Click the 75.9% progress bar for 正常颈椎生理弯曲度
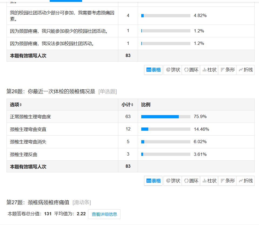The height and width of the screenshot is (225, 259). pos(166,117)
